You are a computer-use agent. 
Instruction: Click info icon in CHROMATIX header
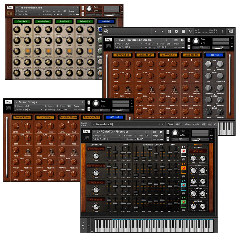pos(161,132)
